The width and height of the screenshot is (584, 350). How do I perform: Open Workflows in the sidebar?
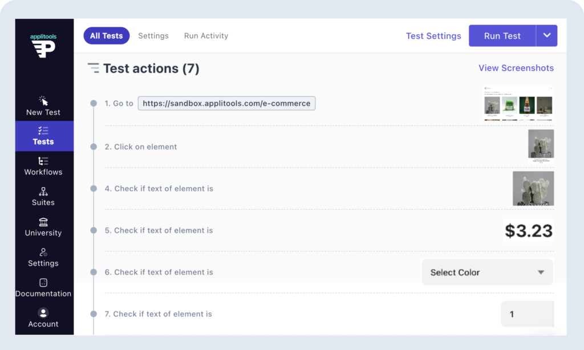(x=43, y=166)
